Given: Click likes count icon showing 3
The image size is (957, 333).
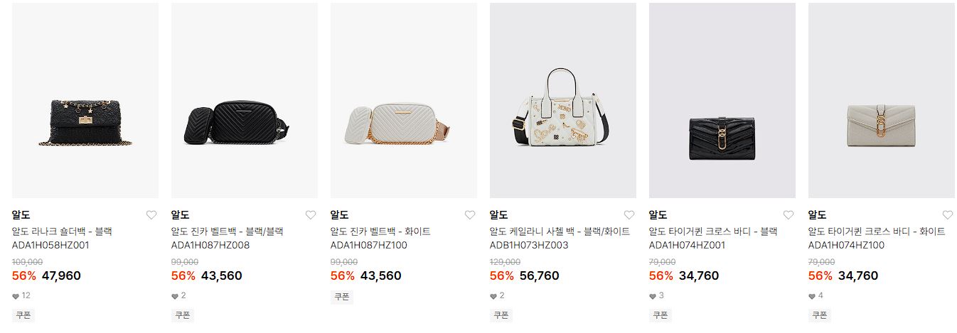Looking at the screenshot, I should point(653,296).
